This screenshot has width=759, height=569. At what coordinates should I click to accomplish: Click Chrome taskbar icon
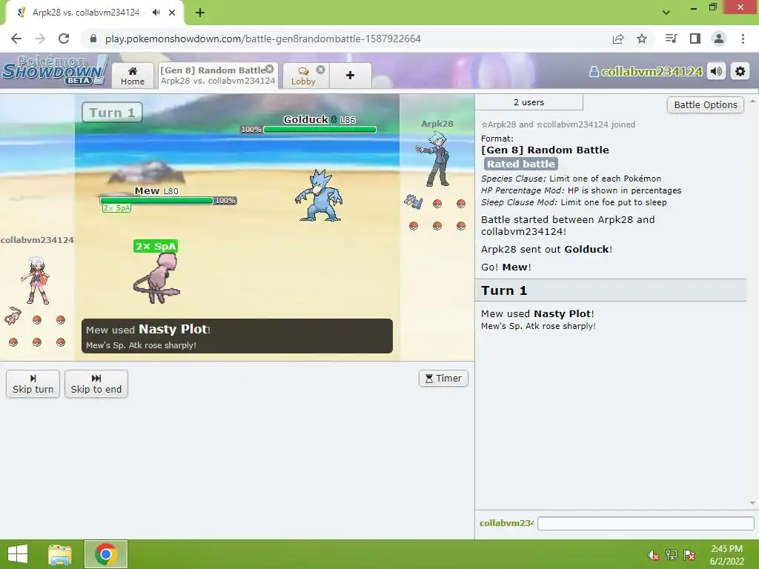click(106, 554)
